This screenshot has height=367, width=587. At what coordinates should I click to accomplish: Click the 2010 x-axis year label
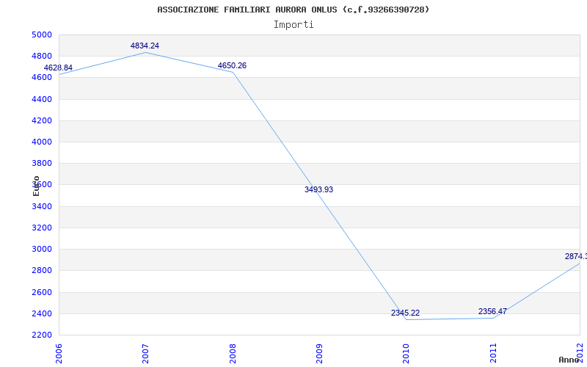[x=406, y=354]
